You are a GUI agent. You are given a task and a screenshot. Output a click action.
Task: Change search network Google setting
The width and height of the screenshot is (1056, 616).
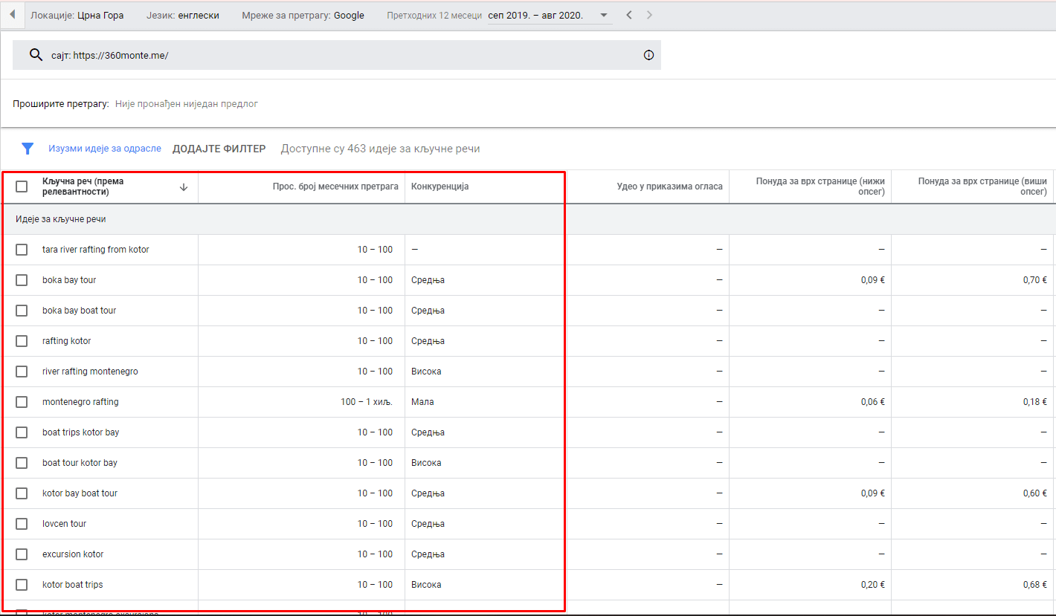[x=303, y=15]
